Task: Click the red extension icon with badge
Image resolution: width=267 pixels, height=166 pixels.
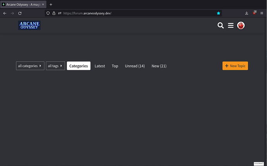Action: coord(254,13)
